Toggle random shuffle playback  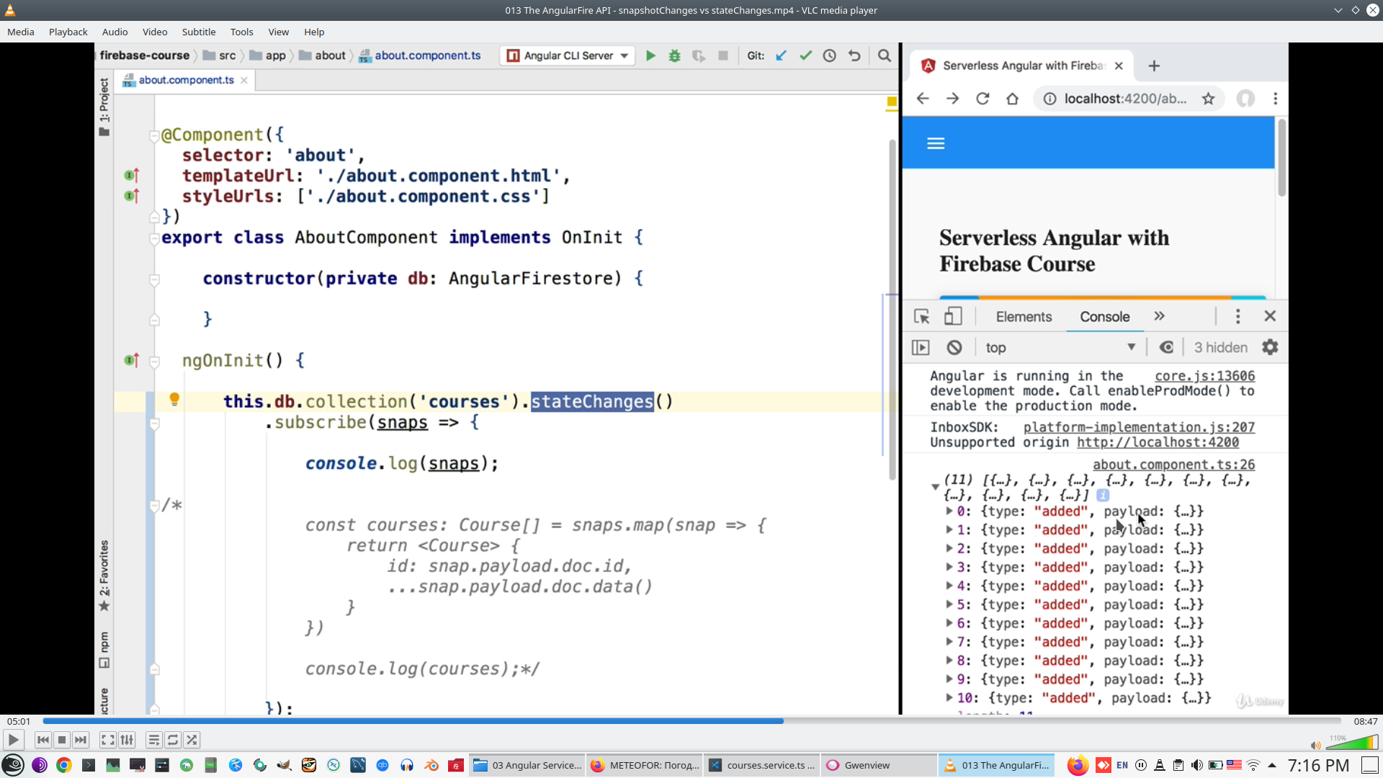click(192, 740)
